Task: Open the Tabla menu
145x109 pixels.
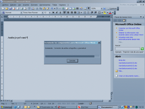Action: 54,5
